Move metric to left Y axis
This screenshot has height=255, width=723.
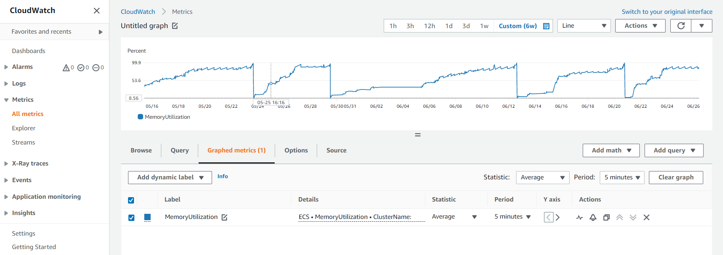549,217
